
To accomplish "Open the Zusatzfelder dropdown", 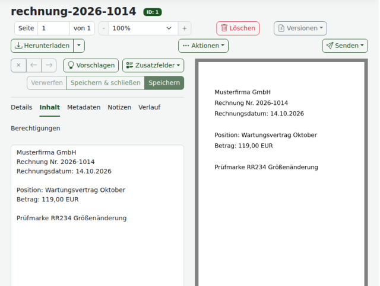I will click(153, 65).
